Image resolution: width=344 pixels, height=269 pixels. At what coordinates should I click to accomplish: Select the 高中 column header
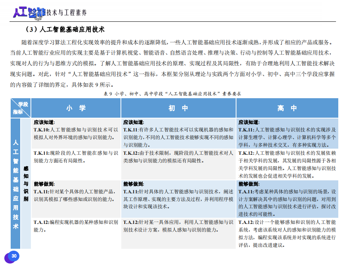[x=287, y=108]
